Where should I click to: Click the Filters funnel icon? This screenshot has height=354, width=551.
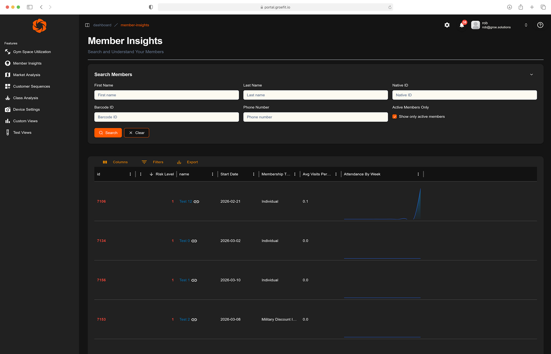point(144,162)
